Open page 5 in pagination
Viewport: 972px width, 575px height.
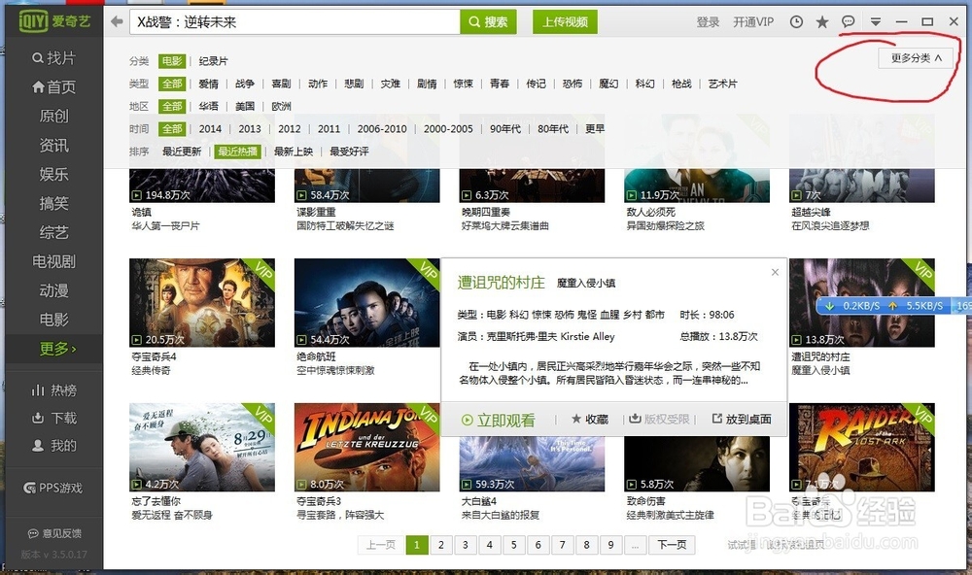point(513,545)
